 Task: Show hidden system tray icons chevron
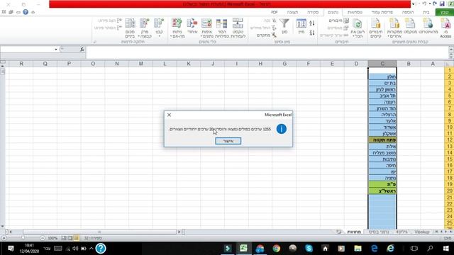pyautogui.click(x=92, y=249)
